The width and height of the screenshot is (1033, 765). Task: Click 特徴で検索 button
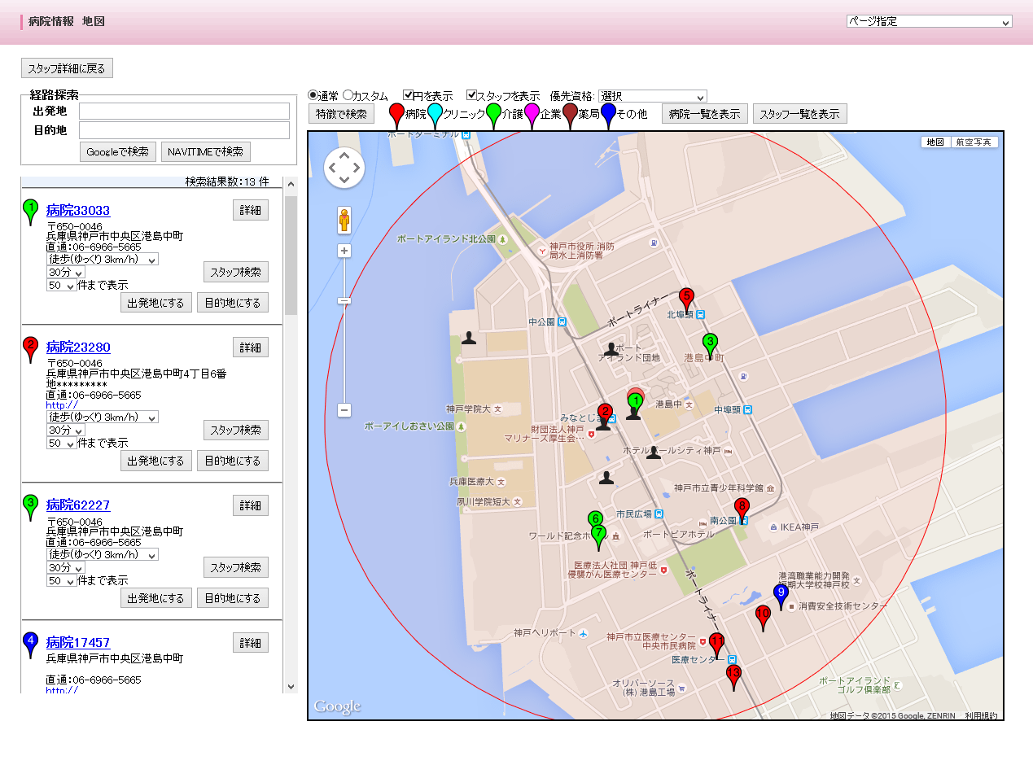[x=342, y=114]
